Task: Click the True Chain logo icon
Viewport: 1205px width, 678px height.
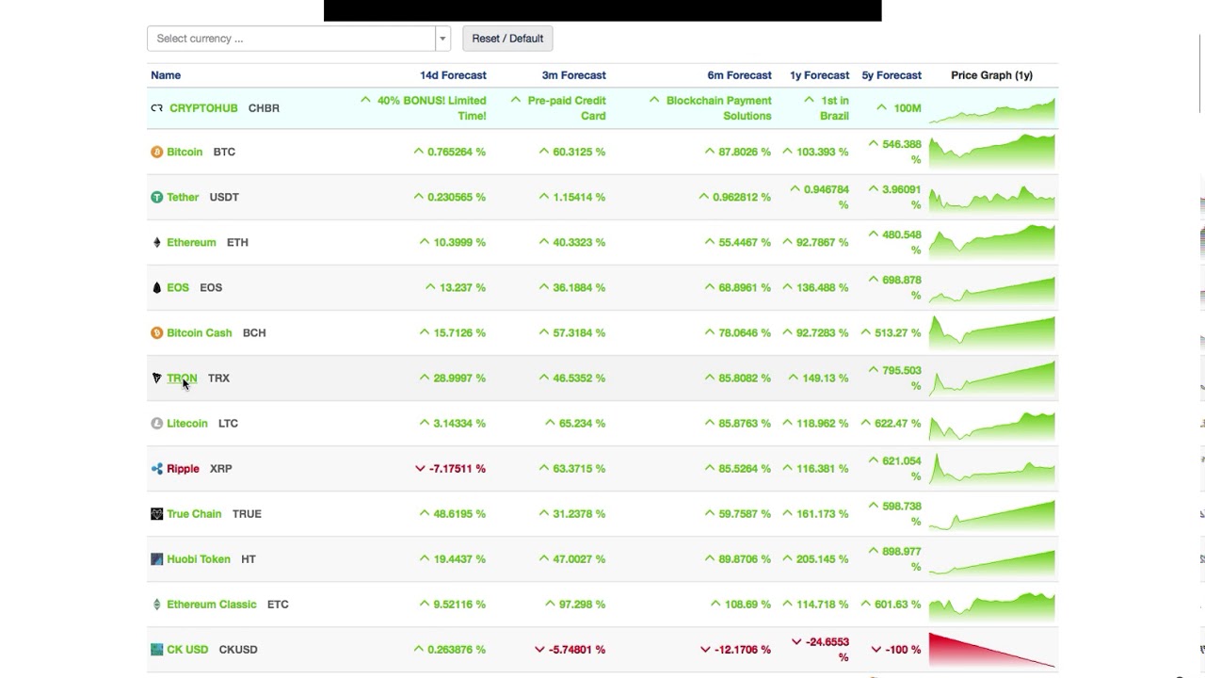Action: click(x=156, y=513)
